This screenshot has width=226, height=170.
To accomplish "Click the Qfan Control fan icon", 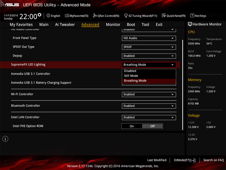I will point(95,15).
